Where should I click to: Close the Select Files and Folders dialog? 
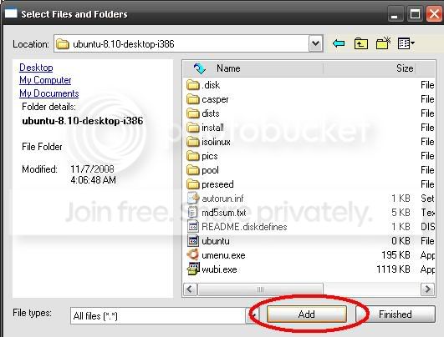click(434, 14)
